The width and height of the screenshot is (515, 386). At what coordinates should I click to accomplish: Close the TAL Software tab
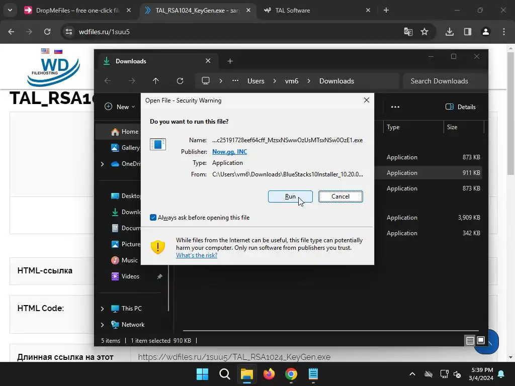pos(368,11)
